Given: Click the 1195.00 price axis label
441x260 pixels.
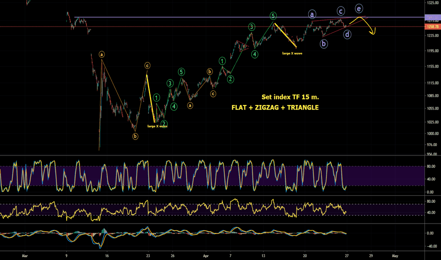Looking at the screenshot, I should pos(432,51).
